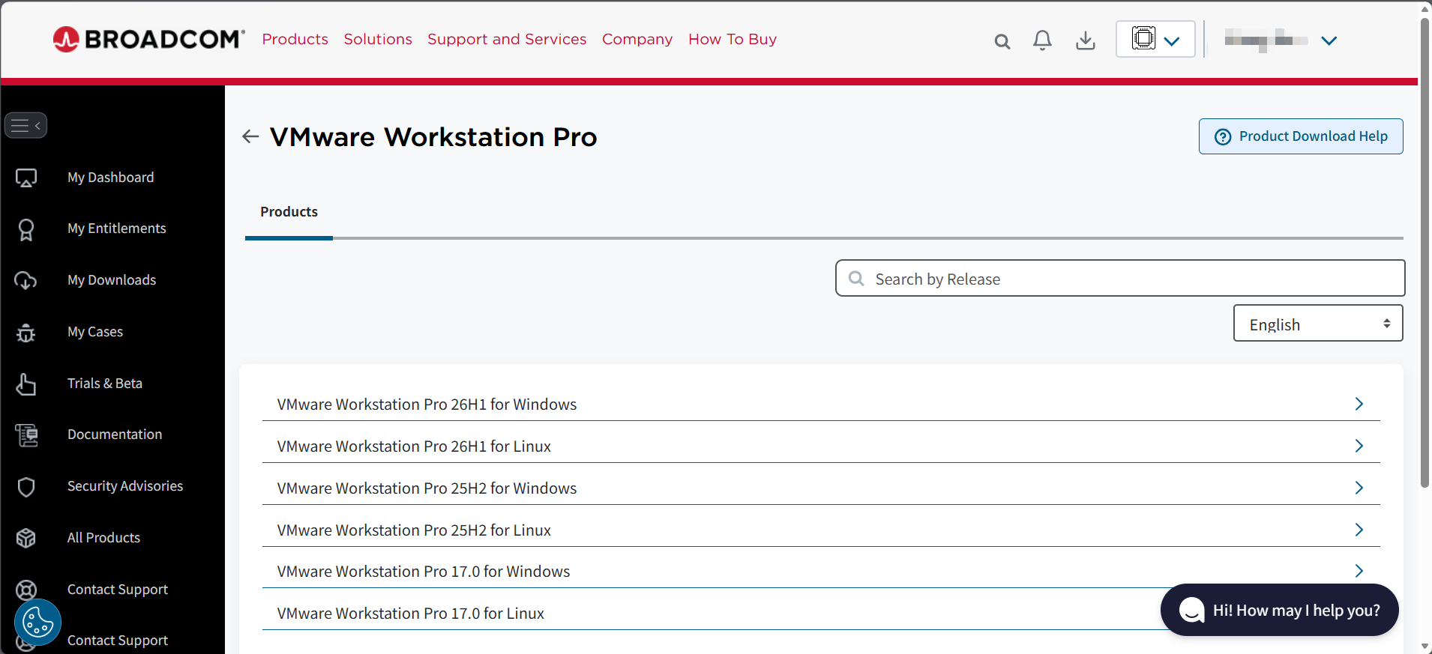The image size is (1432, 654).
Task: Open the English language dropdown
Action: [1318, 324]
